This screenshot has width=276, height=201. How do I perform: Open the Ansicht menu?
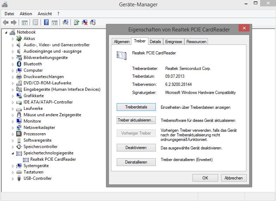coord(45,14)
